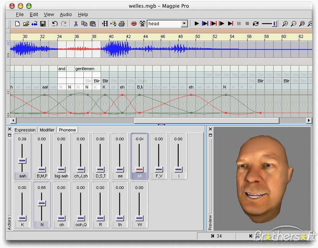Click the 'gentlemen' word cell in the timeline
318x248 pixels.
click(85, 69)
